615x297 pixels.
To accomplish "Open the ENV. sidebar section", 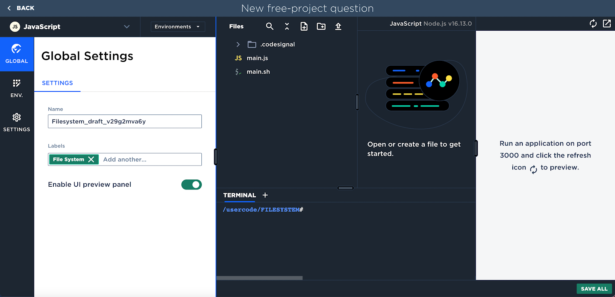I will click(17, 88).
